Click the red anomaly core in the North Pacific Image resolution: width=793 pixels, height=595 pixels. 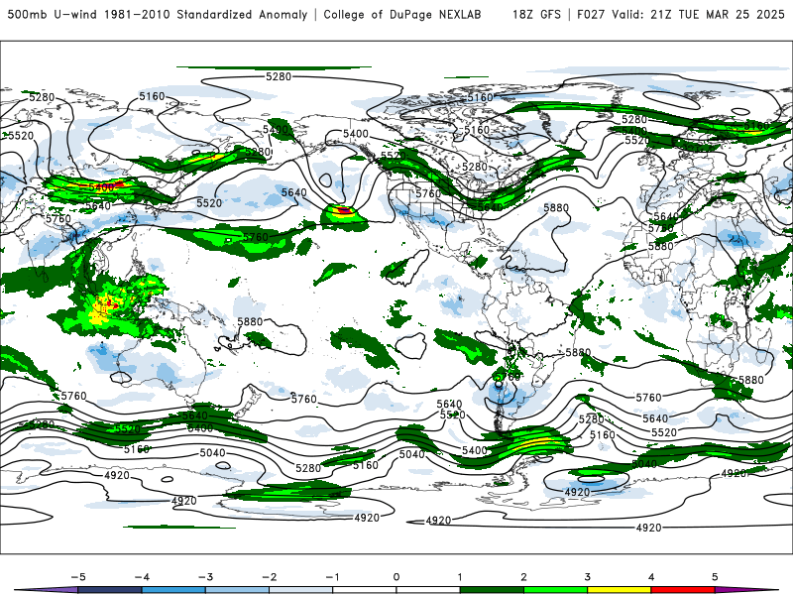click(344, 209)
